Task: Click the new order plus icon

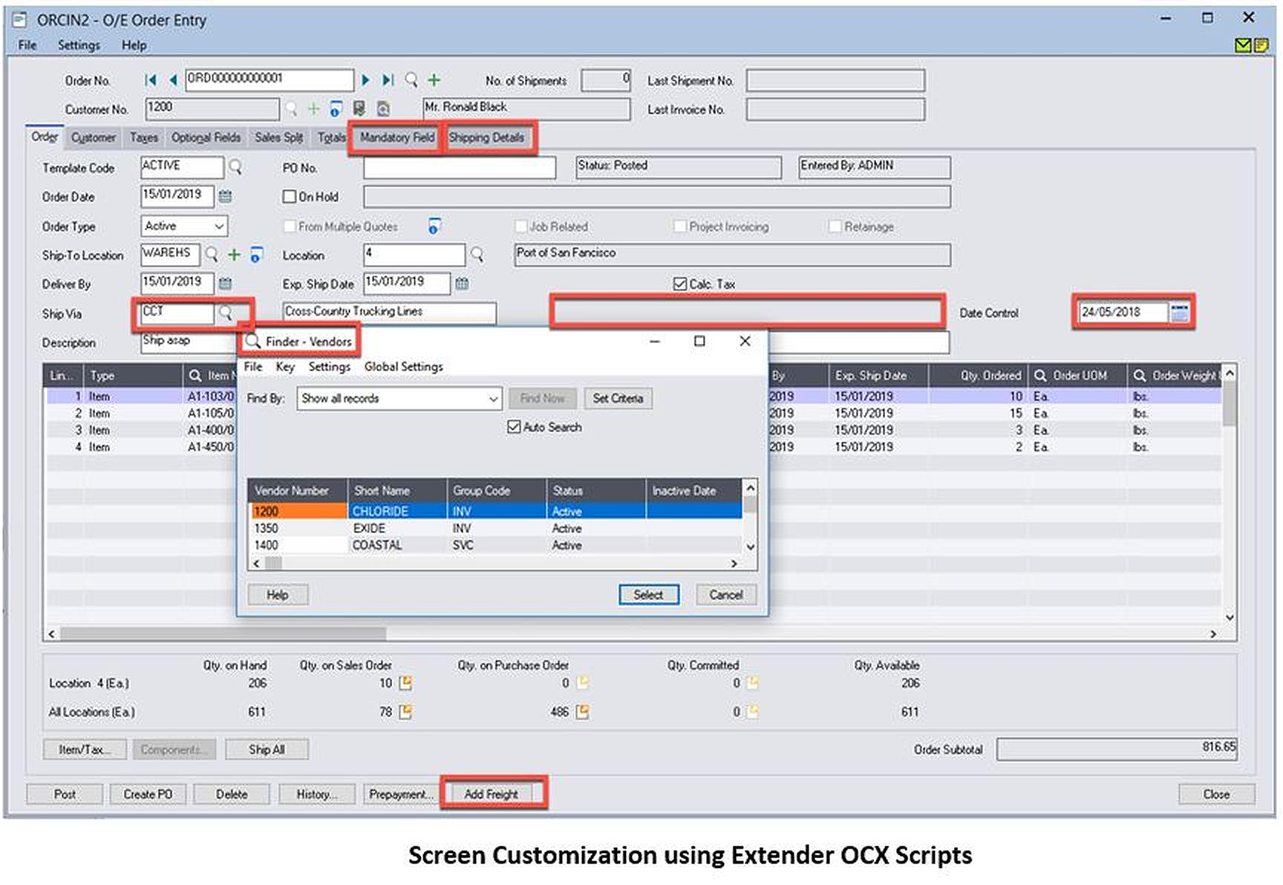Action: 434,80
